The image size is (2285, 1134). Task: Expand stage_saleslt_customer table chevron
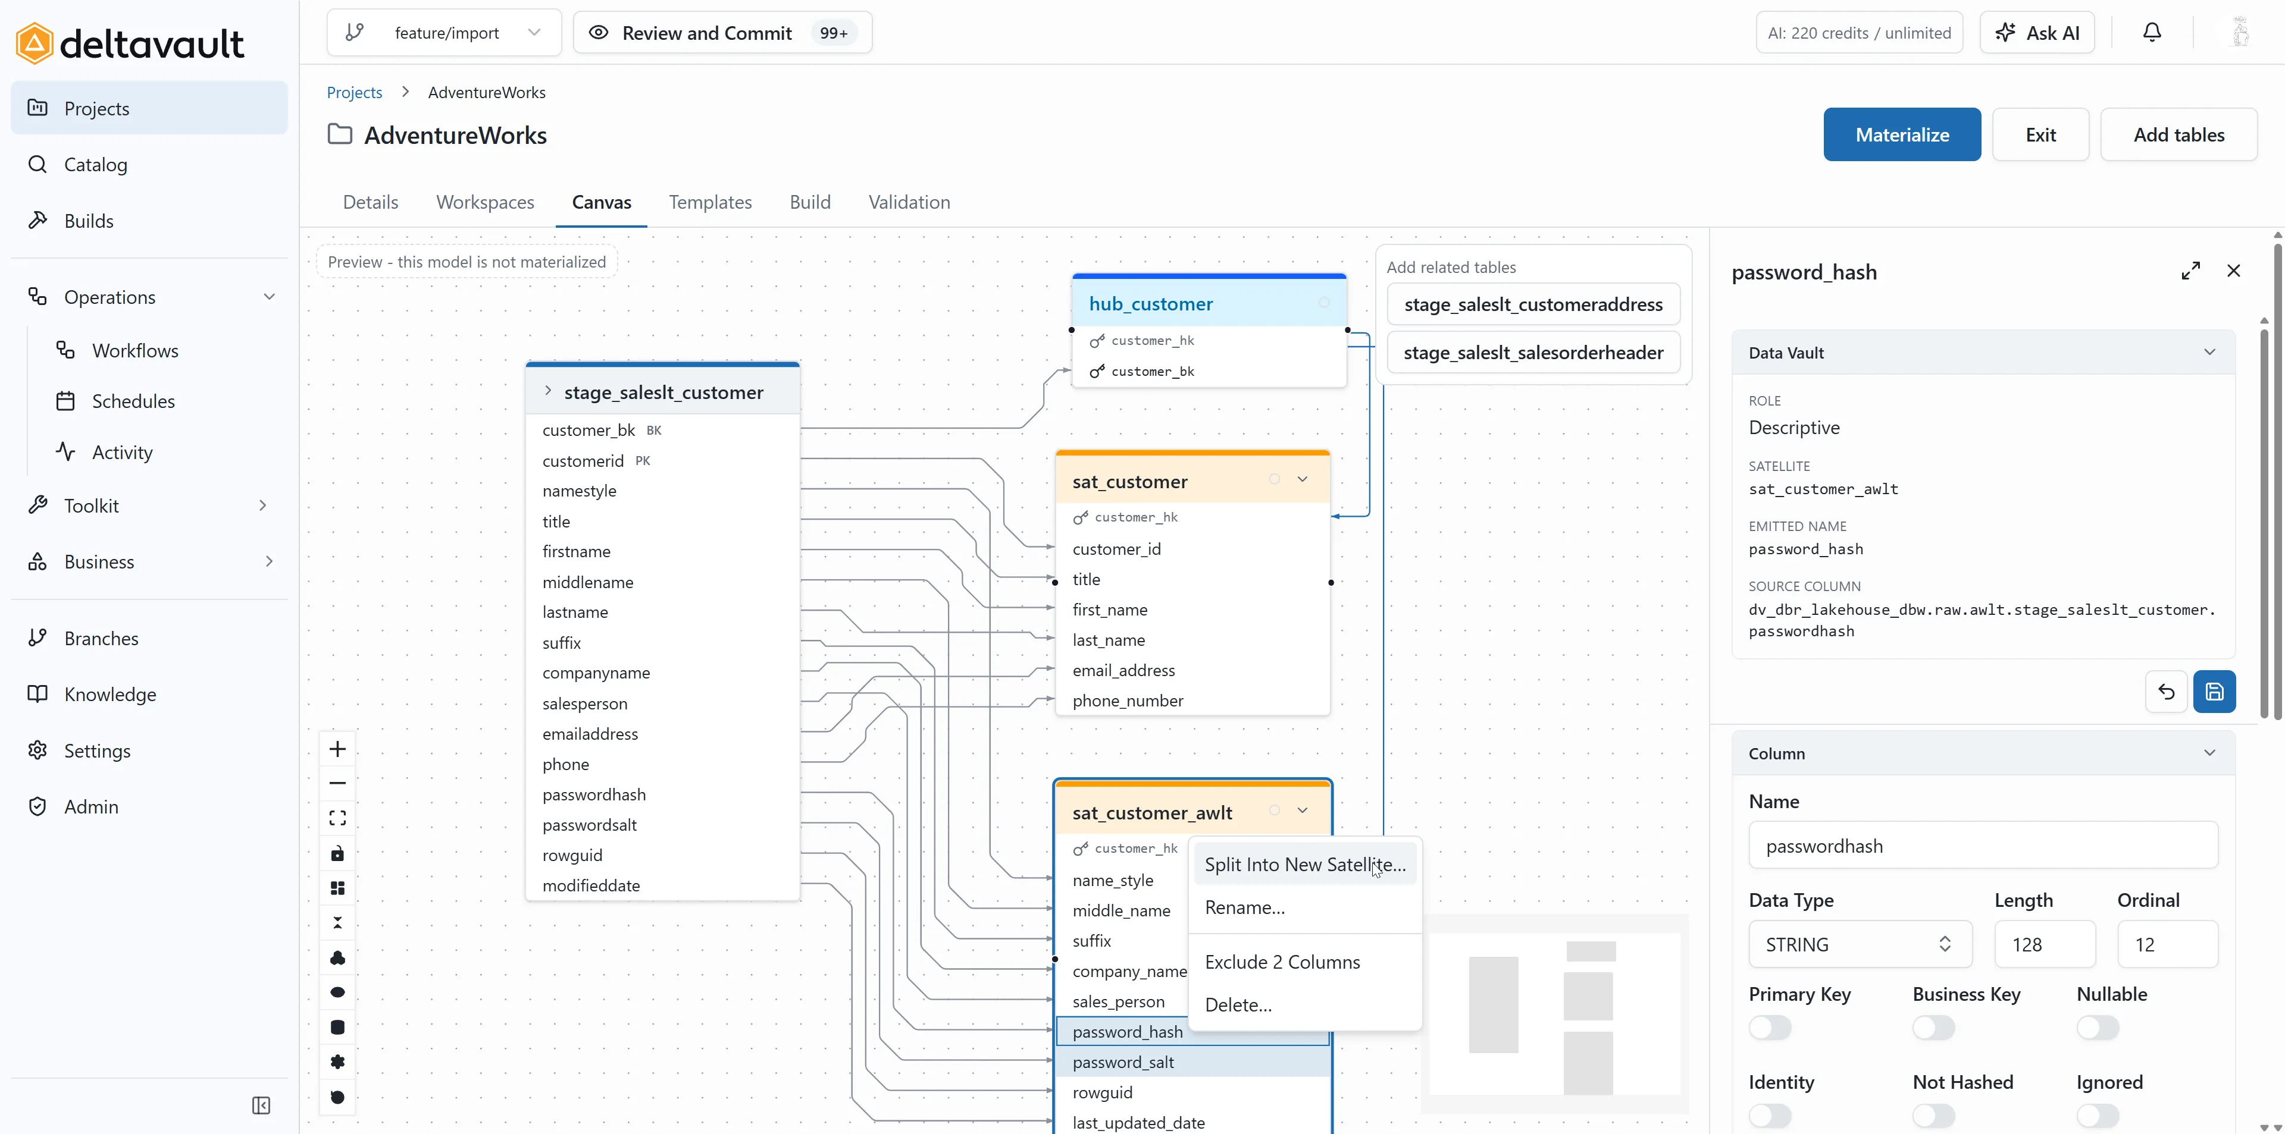547,391
